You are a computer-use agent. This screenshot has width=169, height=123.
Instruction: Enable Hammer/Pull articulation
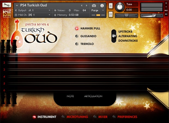77,28
